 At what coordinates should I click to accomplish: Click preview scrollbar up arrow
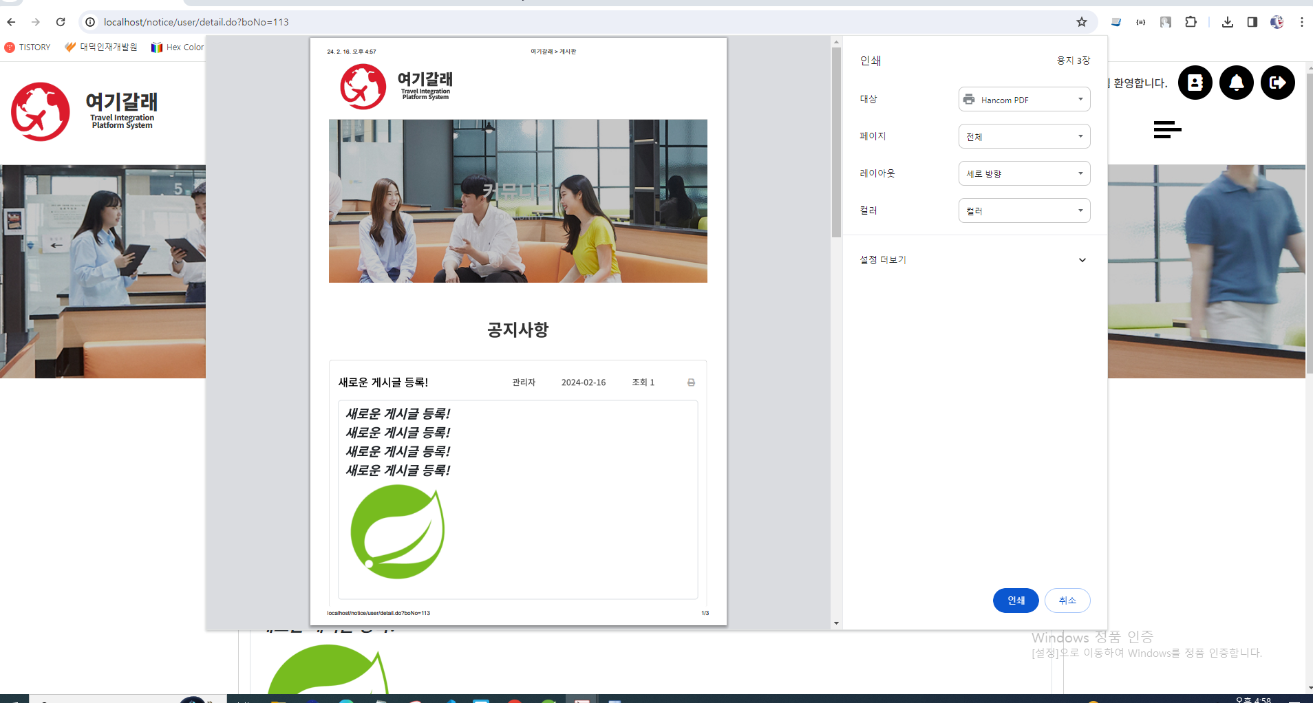coord(836,42)
